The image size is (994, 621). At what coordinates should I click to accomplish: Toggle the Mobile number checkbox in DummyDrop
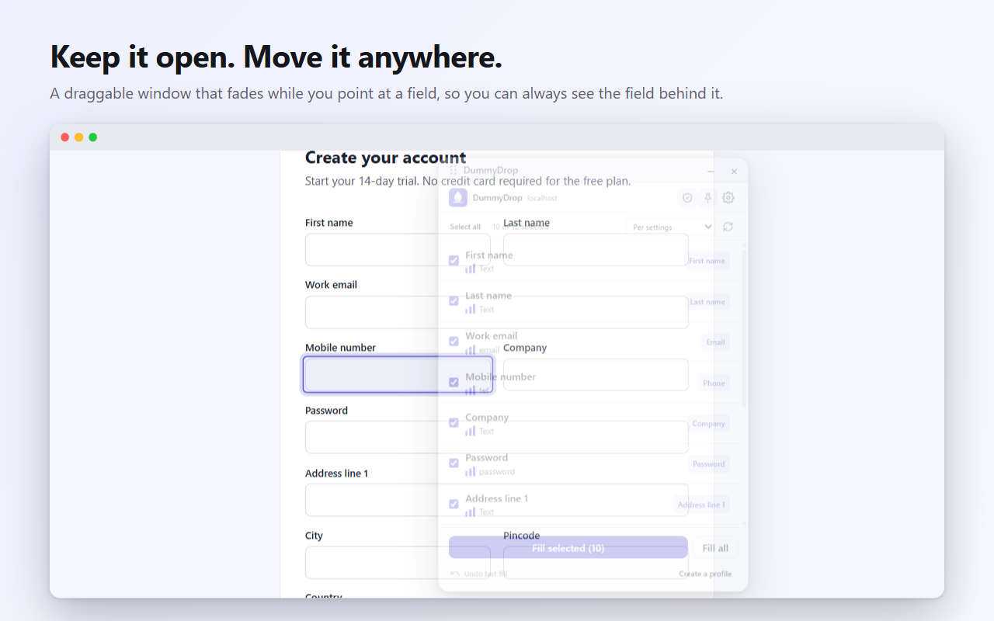454,383
